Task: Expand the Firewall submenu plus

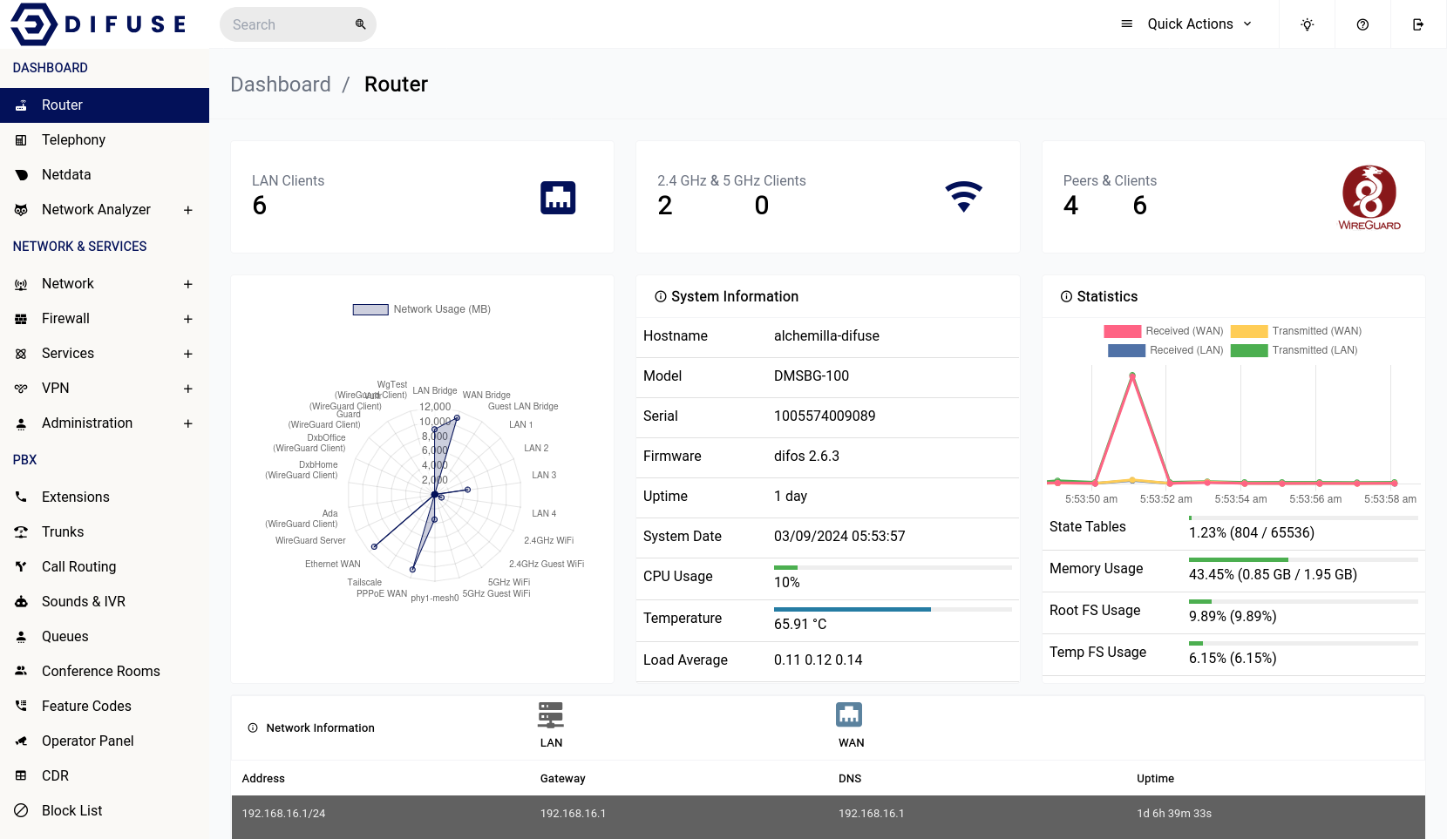Action: 187,319
